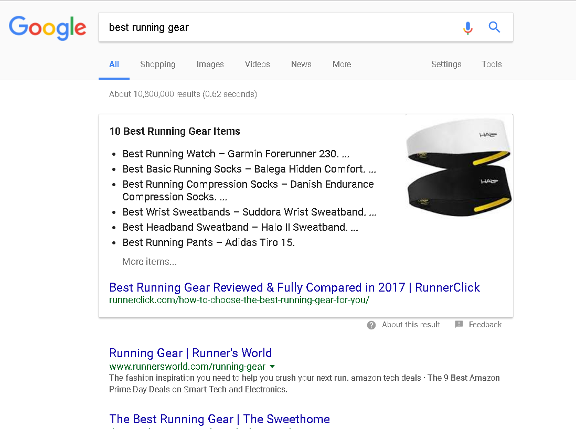
Task: Select the All results tab
Action: [114, 65]
